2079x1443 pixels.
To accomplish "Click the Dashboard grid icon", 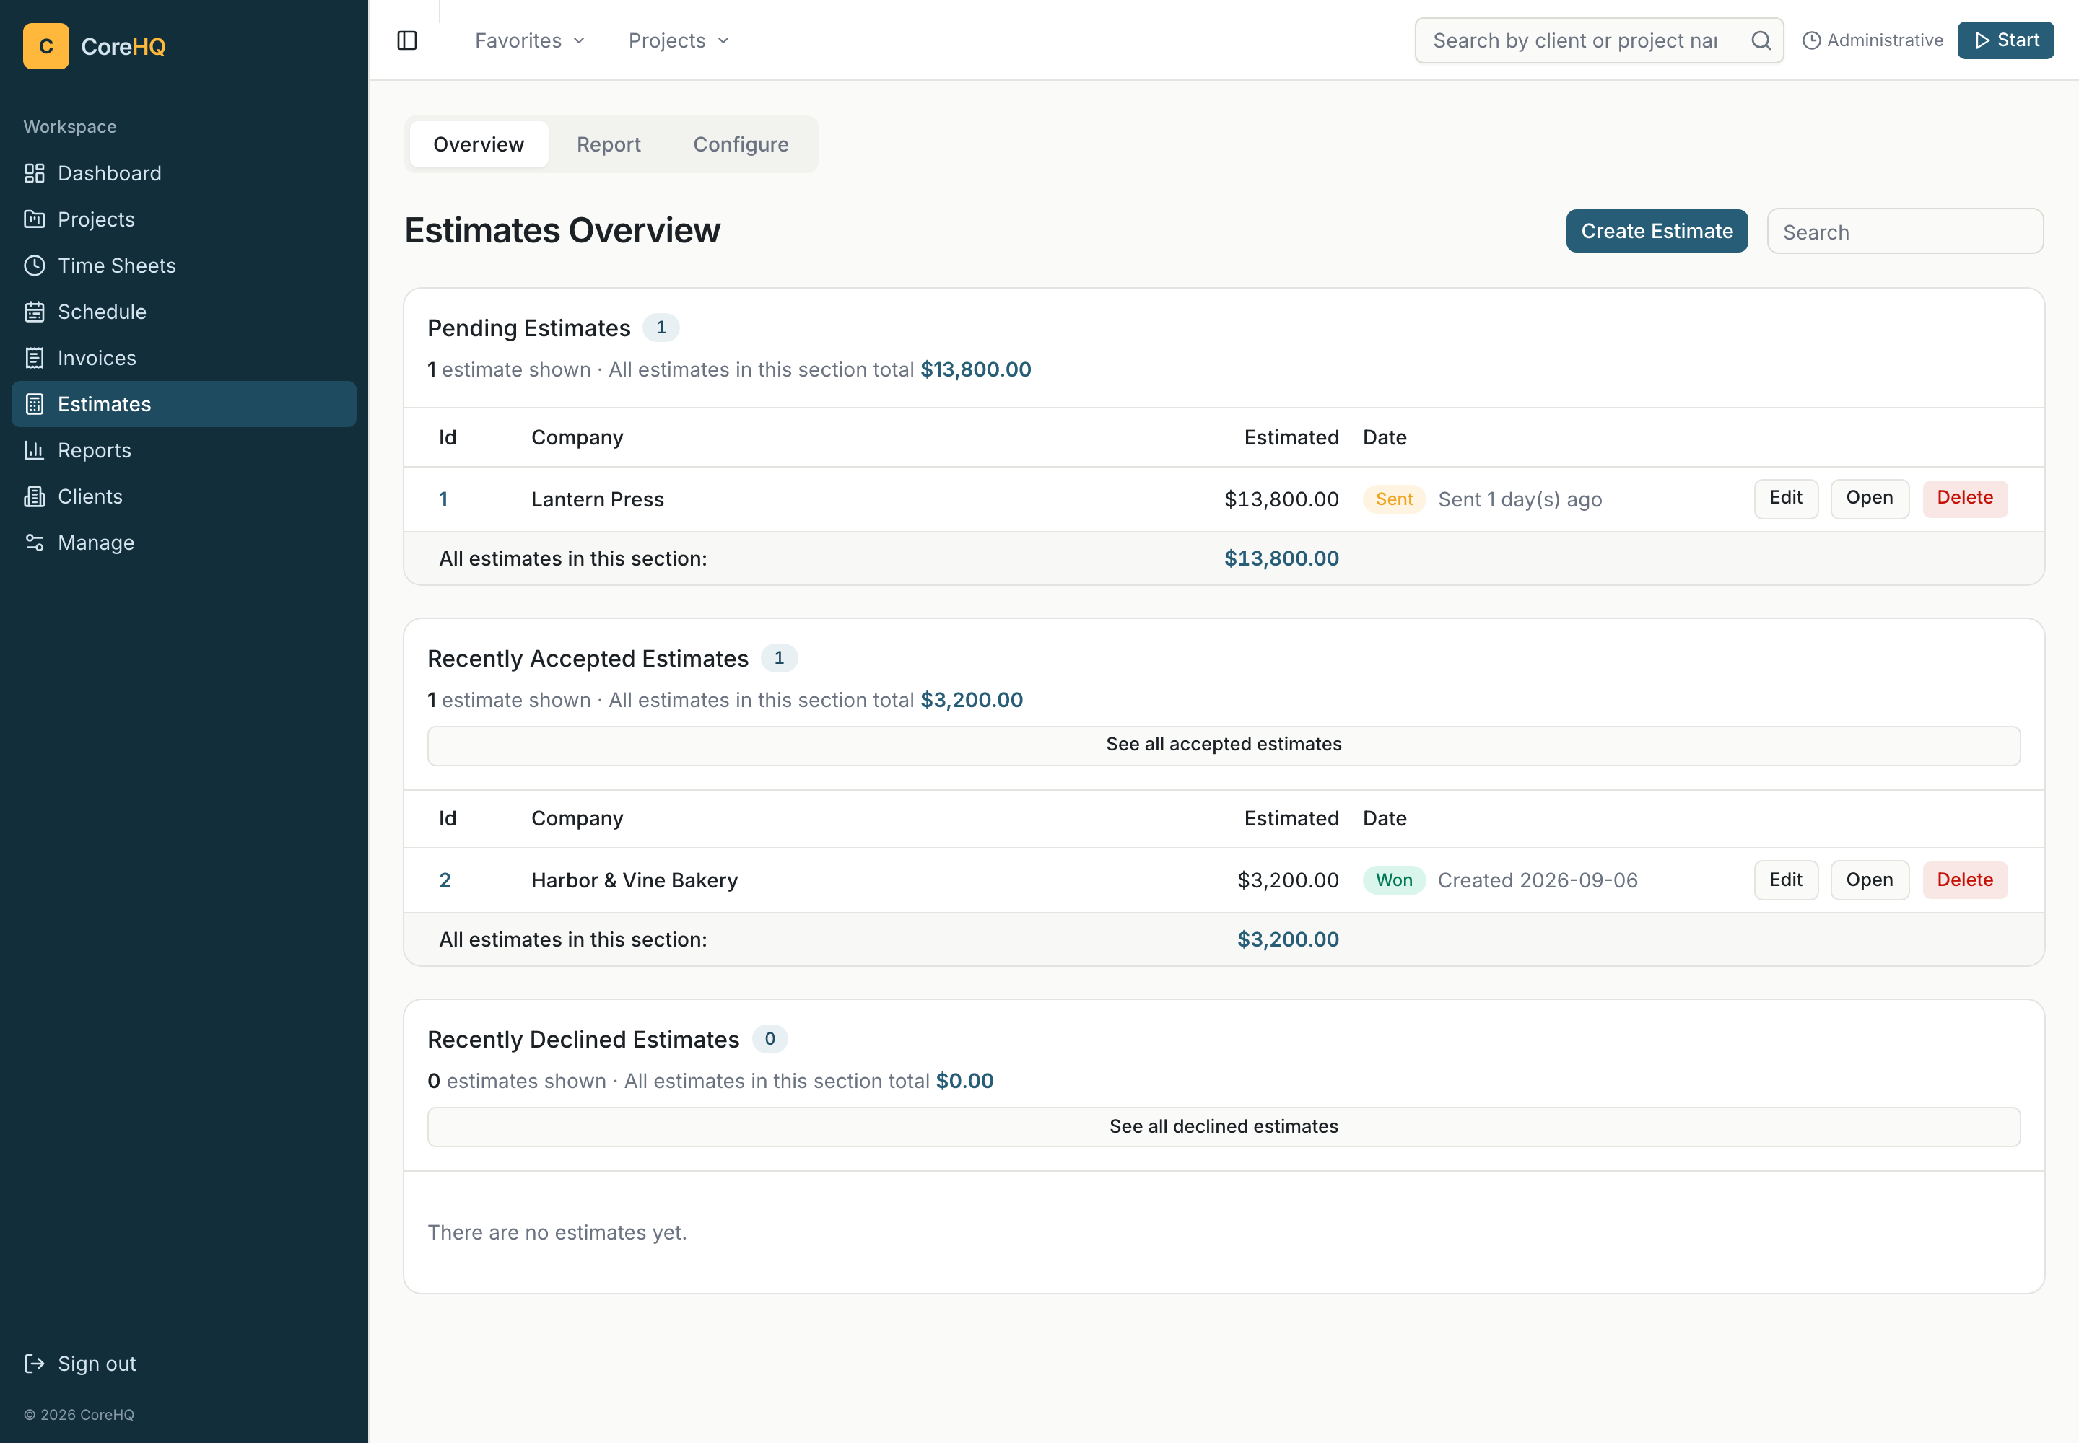I will 35,172.
